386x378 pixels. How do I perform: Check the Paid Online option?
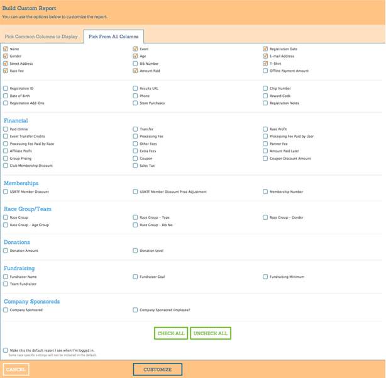[x=6, y=129]
